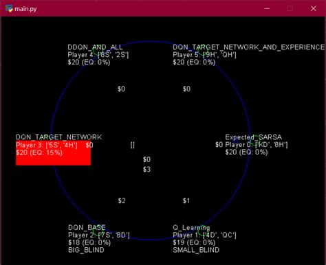
Task: Select the DQN_TARGET_NETWORK player label
Action: click(59, 137)
